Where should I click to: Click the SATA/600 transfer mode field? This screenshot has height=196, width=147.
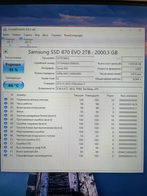[x=75, y=74]
